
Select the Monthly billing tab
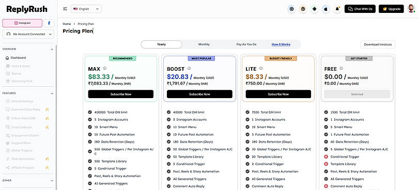pyautogui.click(x=204, y=44)
